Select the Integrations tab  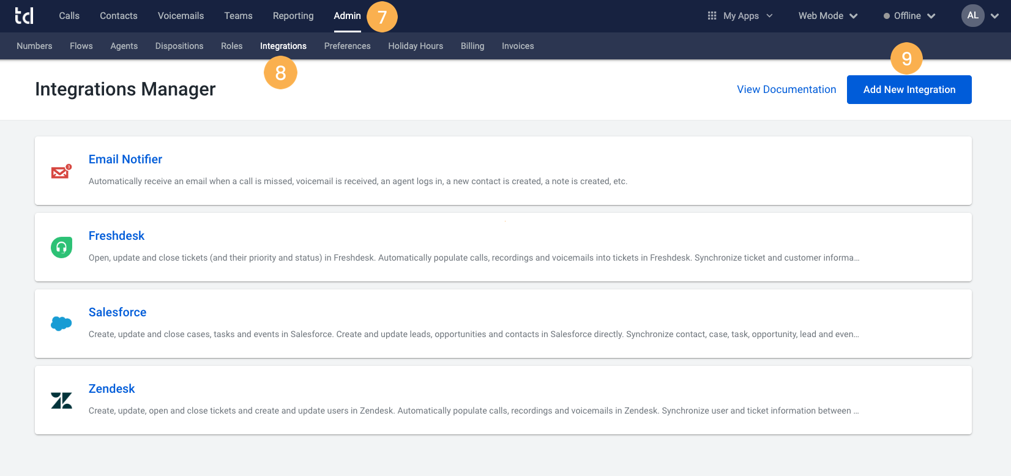pyautogui.click(x=283, y=46)
